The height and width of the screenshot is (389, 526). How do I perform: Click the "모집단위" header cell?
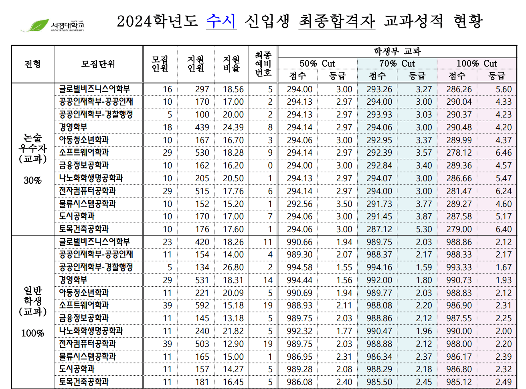98,64
